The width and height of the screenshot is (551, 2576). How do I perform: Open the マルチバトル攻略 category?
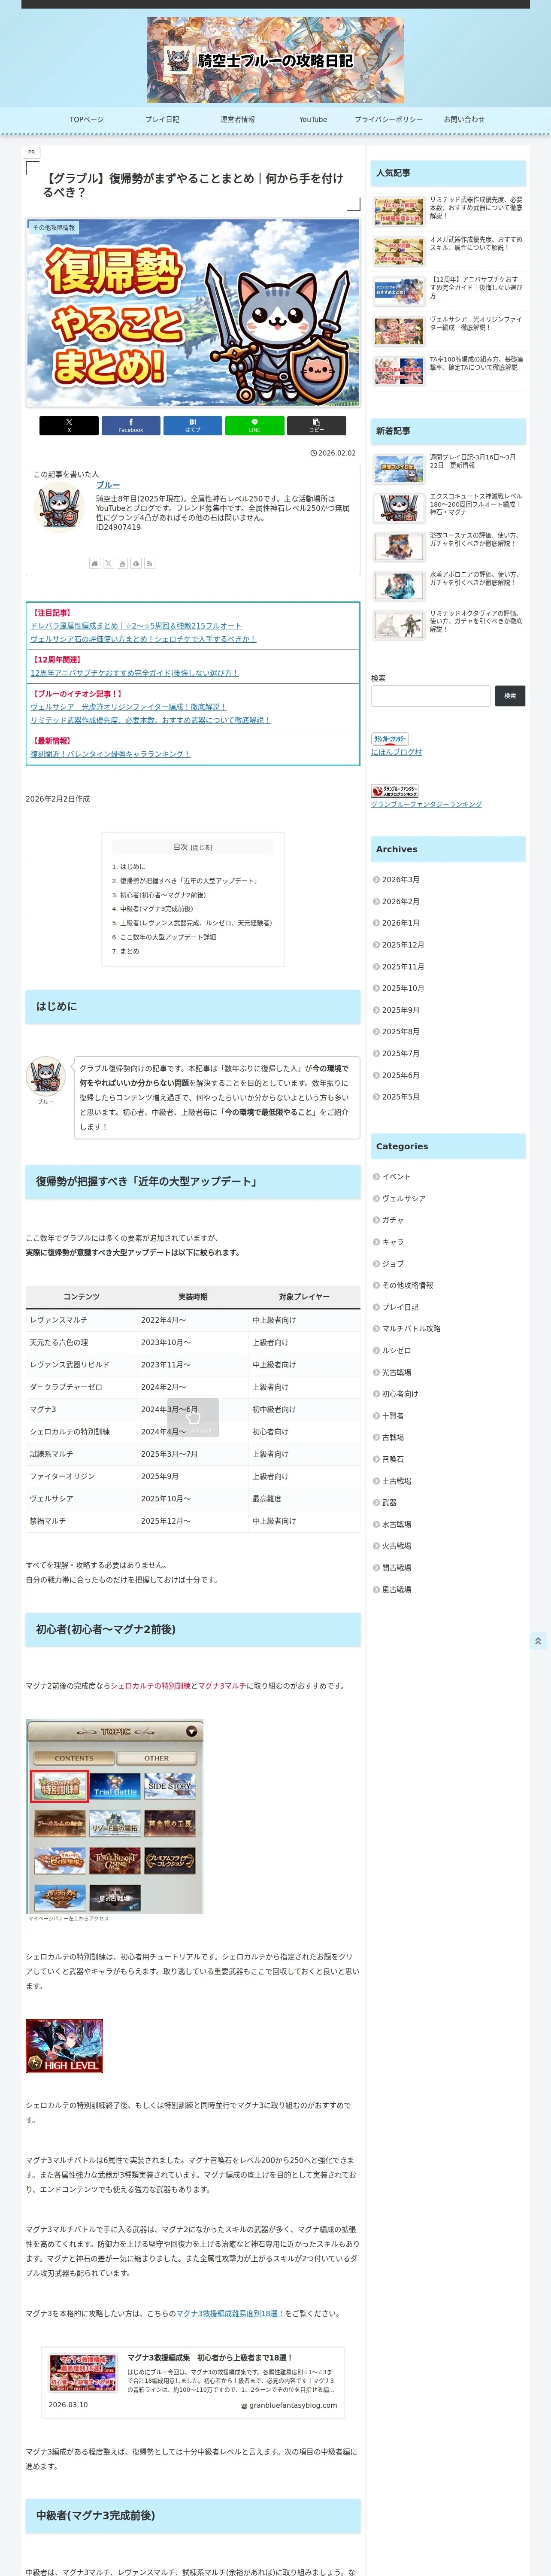411,1329
